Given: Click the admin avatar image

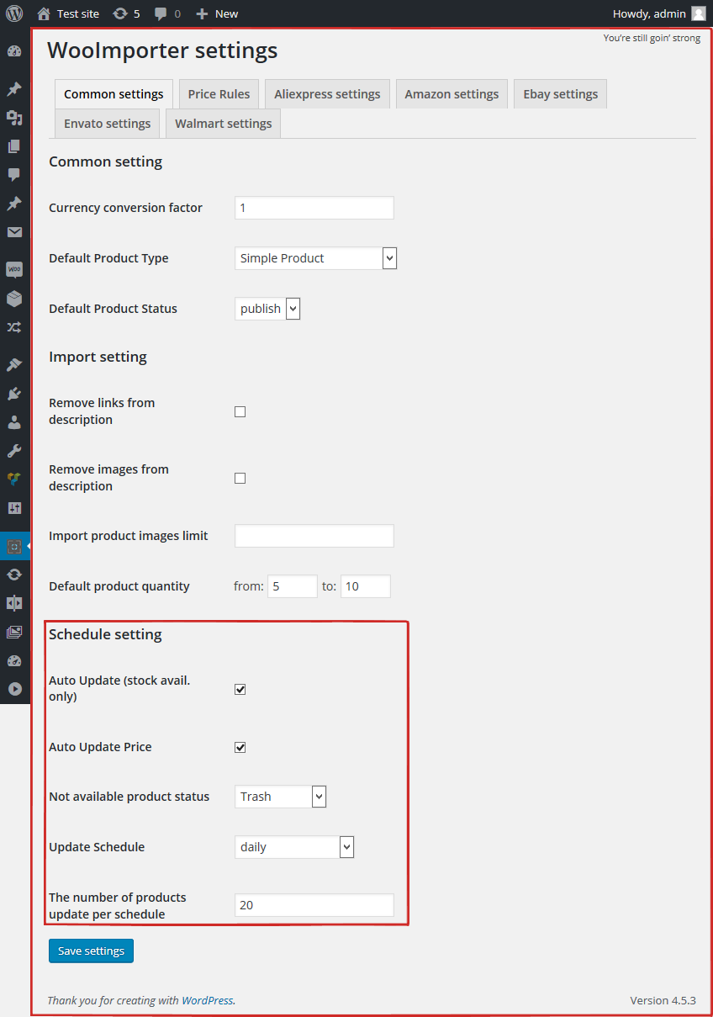Looking at the screenshot, I should [x=699, y=13].
